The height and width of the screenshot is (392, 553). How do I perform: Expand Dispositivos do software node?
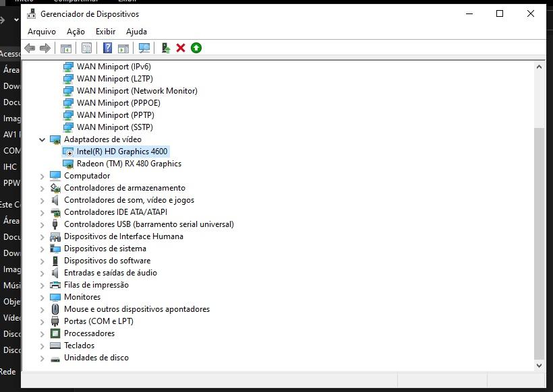pyautogui.click(x=42, y=261)
